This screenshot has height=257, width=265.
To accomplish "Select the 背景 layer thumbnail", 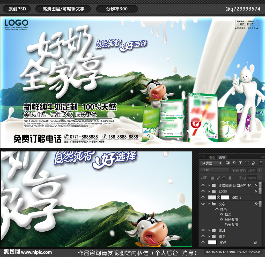I will (x=212, y=243).
